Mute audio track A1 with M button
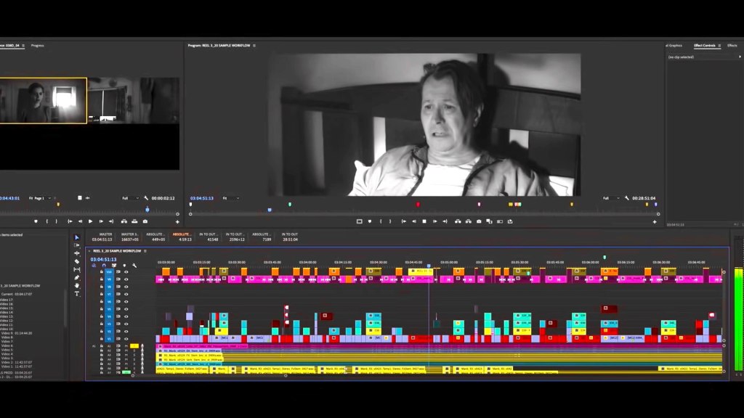The height and width of the screenshot is (418, 744). 126,346
